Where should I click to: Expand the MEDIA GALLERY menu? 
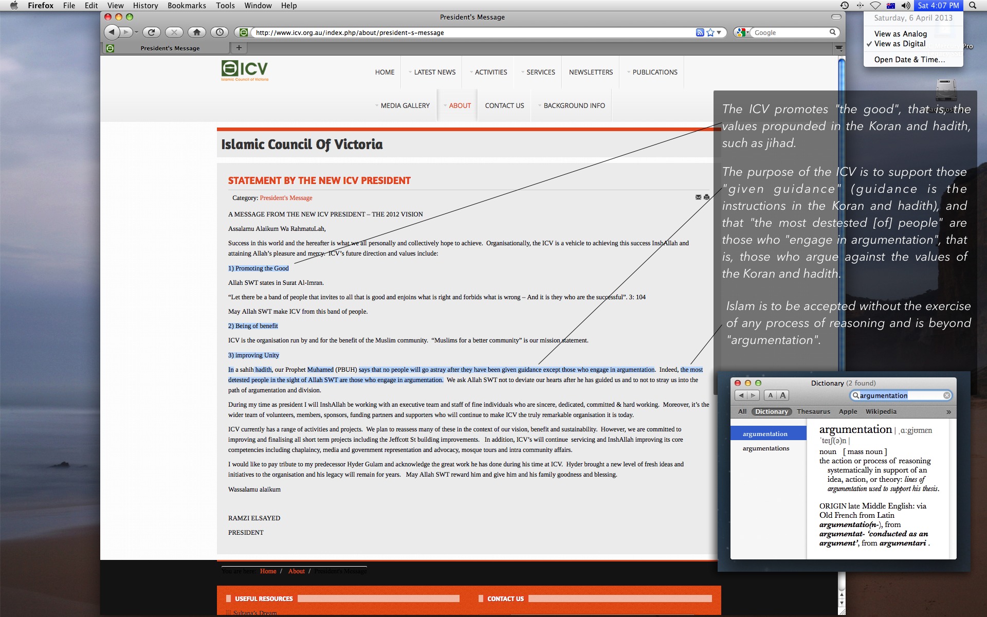point(403,105)
